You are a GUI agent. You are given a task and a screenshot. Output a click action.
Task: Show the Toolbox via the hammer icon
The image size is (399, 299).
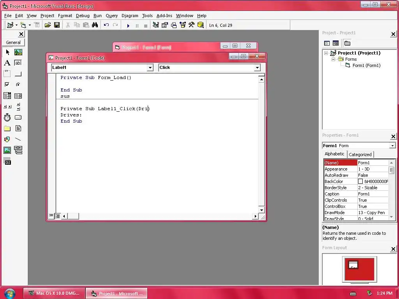tap(191, 25)
